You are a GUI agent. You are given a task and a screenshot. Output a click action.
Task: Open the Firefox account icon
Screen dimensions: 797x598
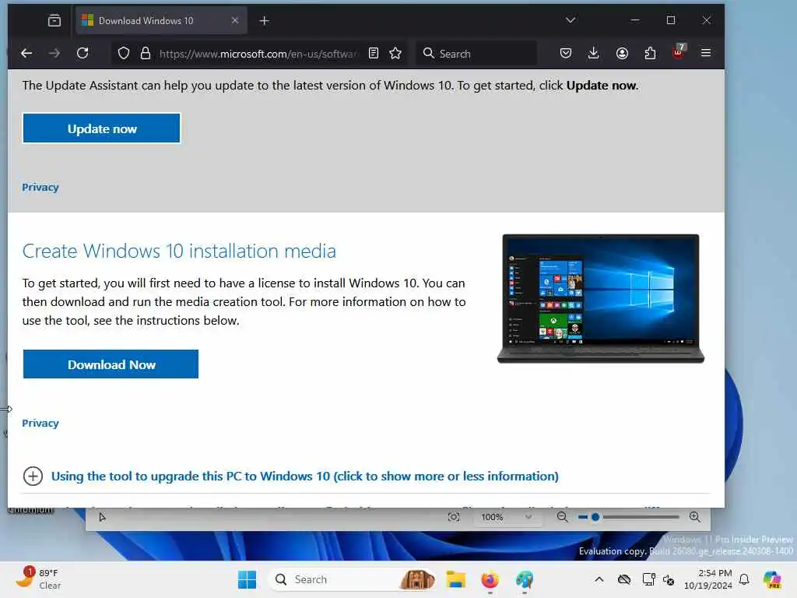tap(622, 53)
